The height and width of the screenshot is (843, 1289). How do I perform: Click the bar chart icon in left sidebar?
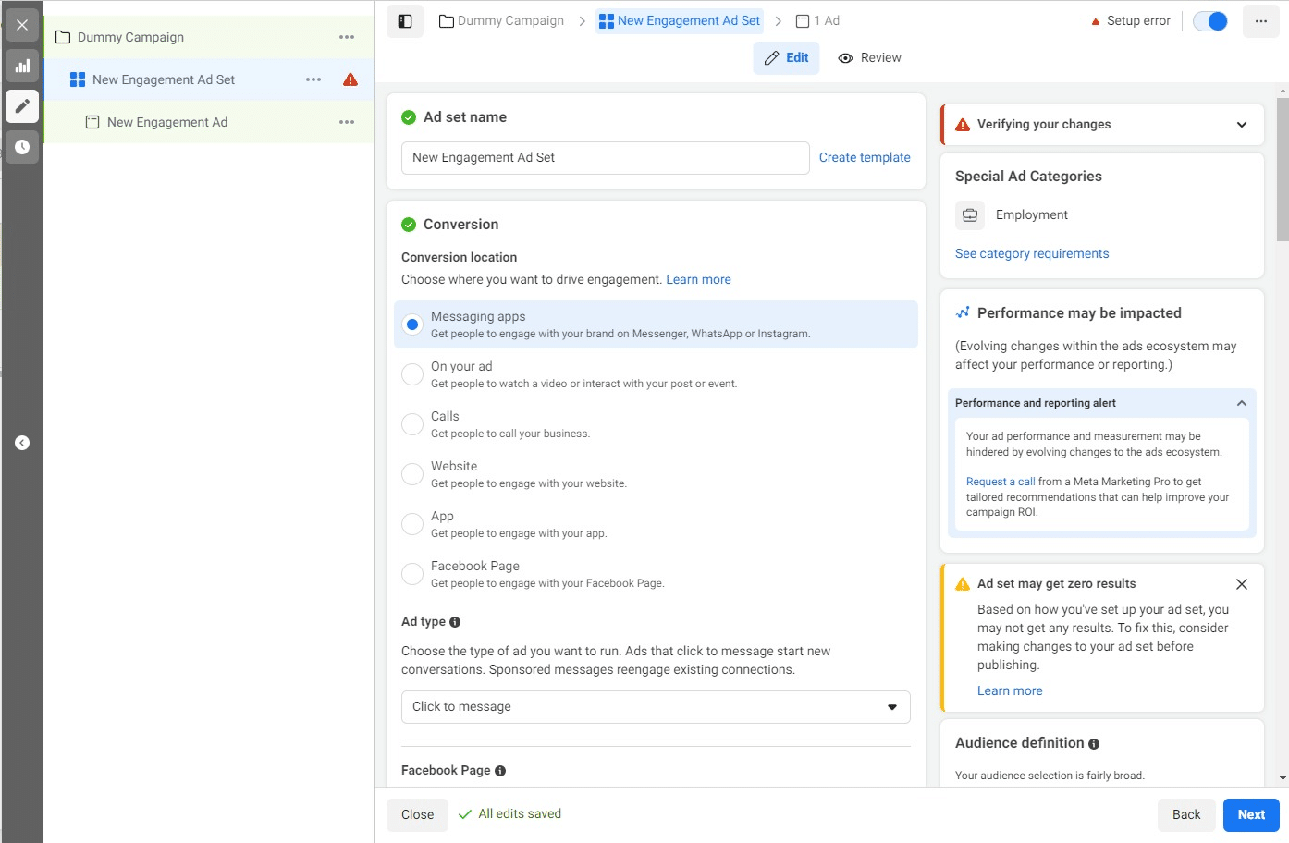[22, 66]
